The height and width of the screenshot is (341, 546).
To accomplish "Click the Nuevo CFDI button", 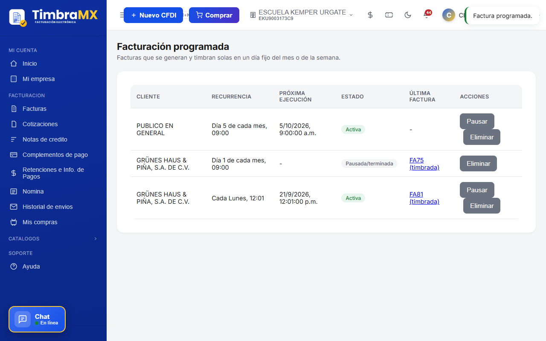I will (x=153, y=15).
